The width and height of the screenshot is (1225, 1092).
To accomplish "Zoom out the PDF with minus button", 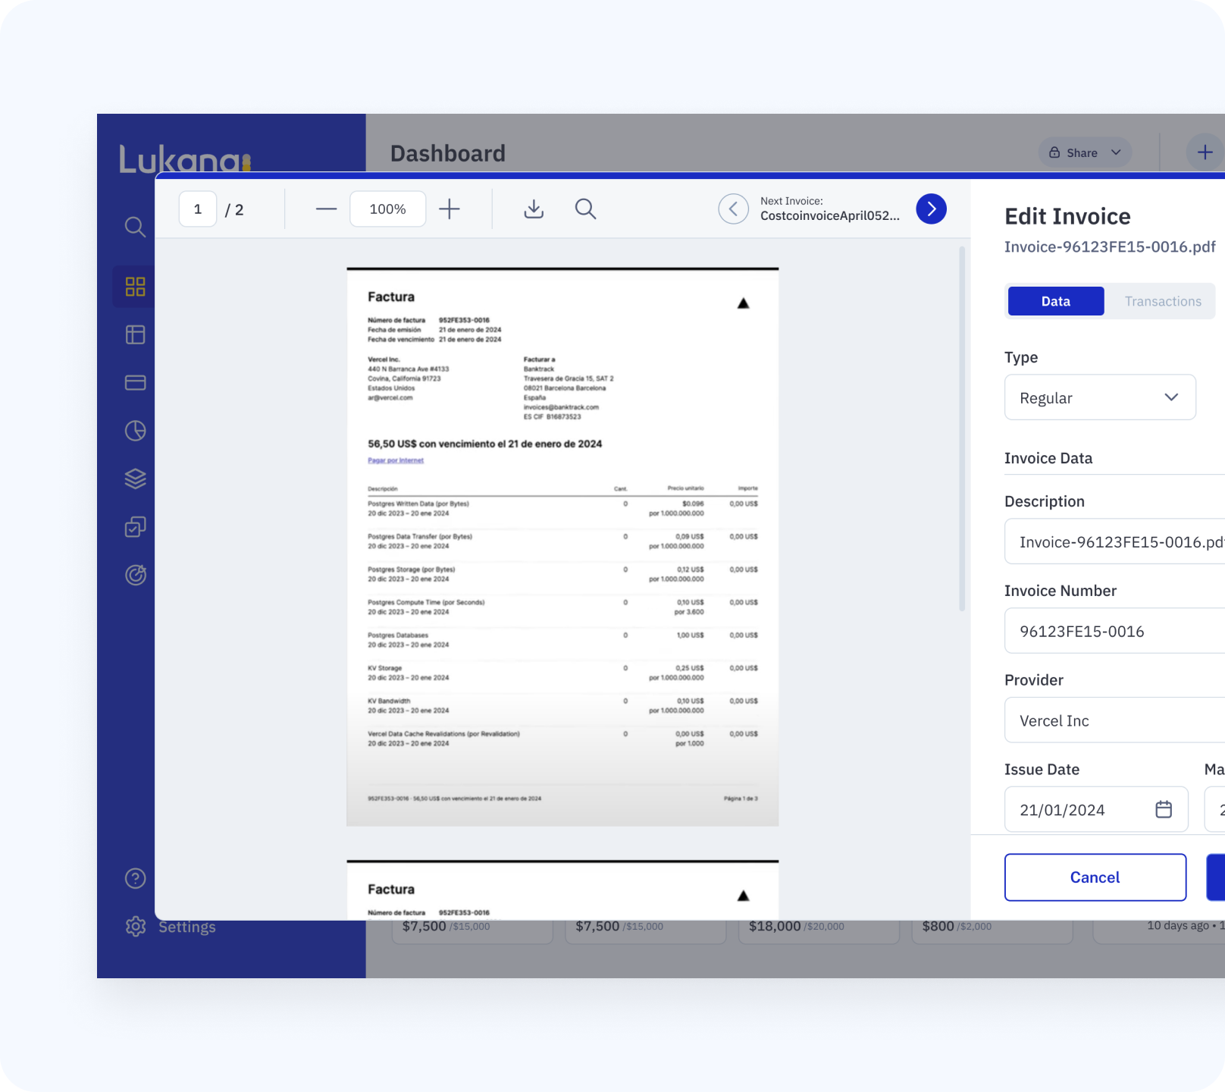I will [326, 209].
